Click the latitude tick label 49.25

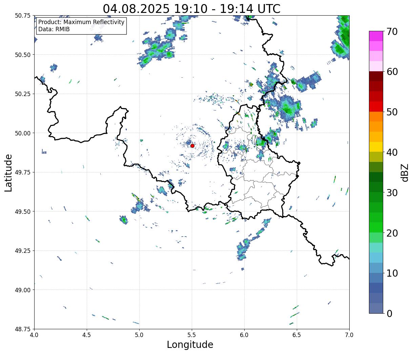point(23,251)
